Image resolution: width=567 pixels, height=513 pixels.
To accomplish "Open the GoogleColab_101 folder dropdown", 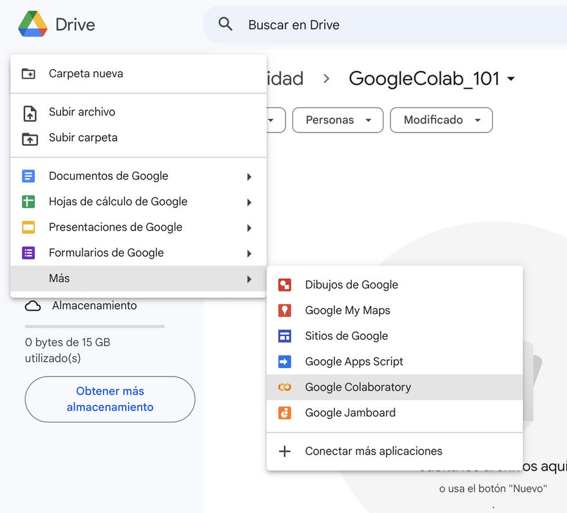I will 511,79.
